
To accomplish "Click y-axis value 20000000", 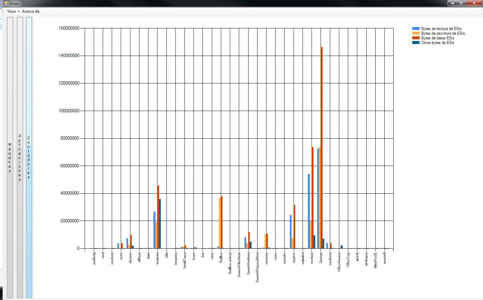I will point(70,221).
